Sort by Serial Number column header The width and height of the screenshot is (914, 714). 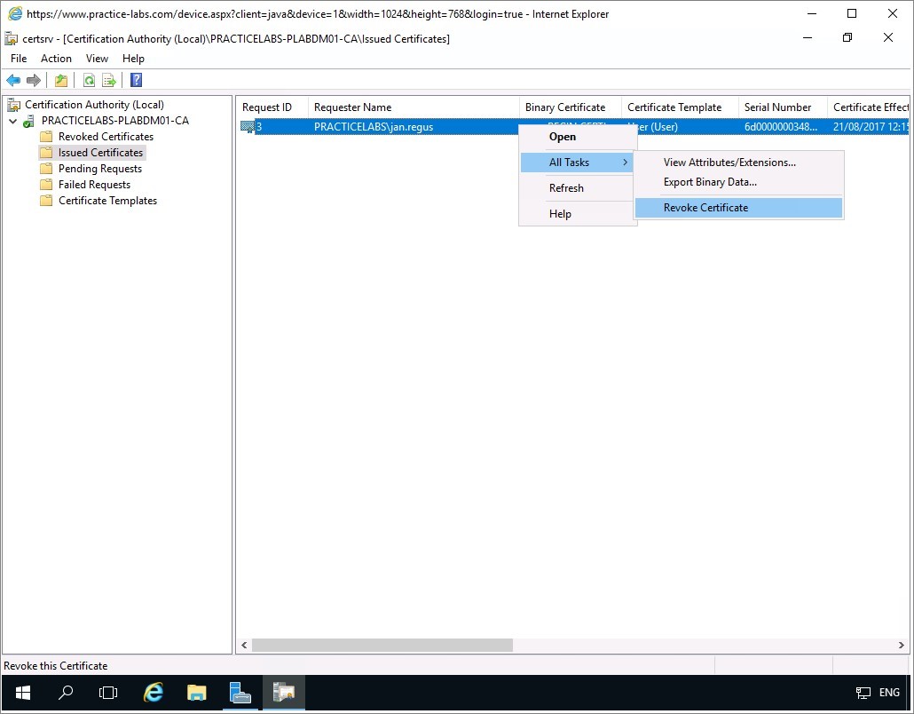click(783, 107)
